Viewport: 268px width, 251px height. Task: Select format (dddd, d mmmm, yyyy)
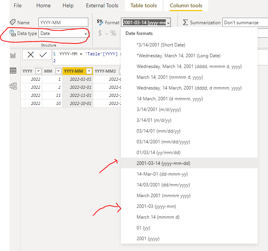tap(189, 88)
